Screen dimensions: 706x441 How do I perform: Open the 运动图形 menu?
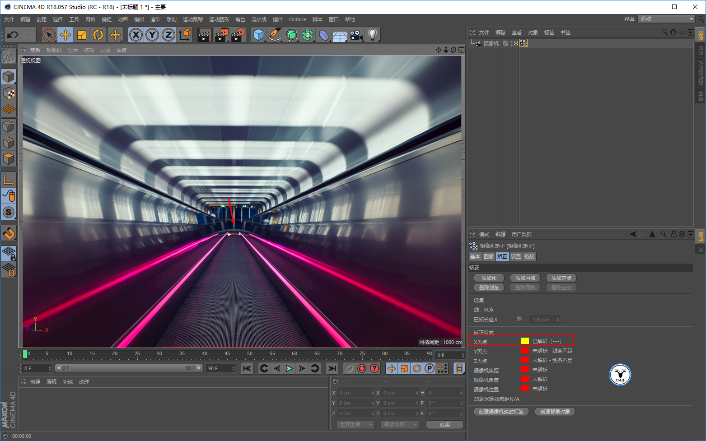(219, 19)
